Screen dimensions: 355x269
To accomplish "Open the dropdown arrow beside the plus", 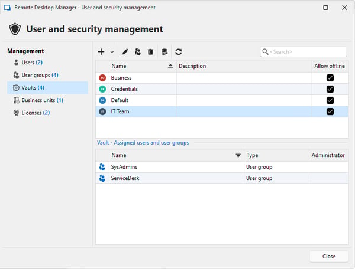I will (112, 52).
